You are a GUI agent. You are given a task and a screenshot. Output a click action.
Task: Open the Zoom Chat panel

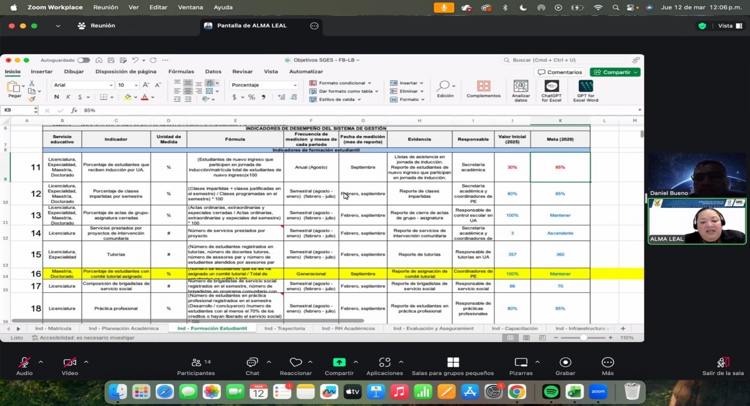click(252, 363)
